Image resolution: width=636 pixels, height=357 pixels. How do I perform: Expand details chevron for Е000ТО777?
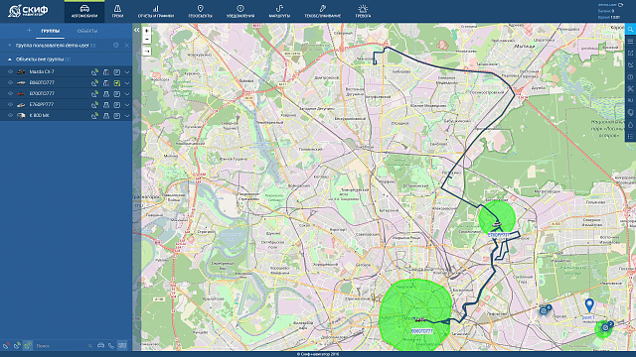127,94
